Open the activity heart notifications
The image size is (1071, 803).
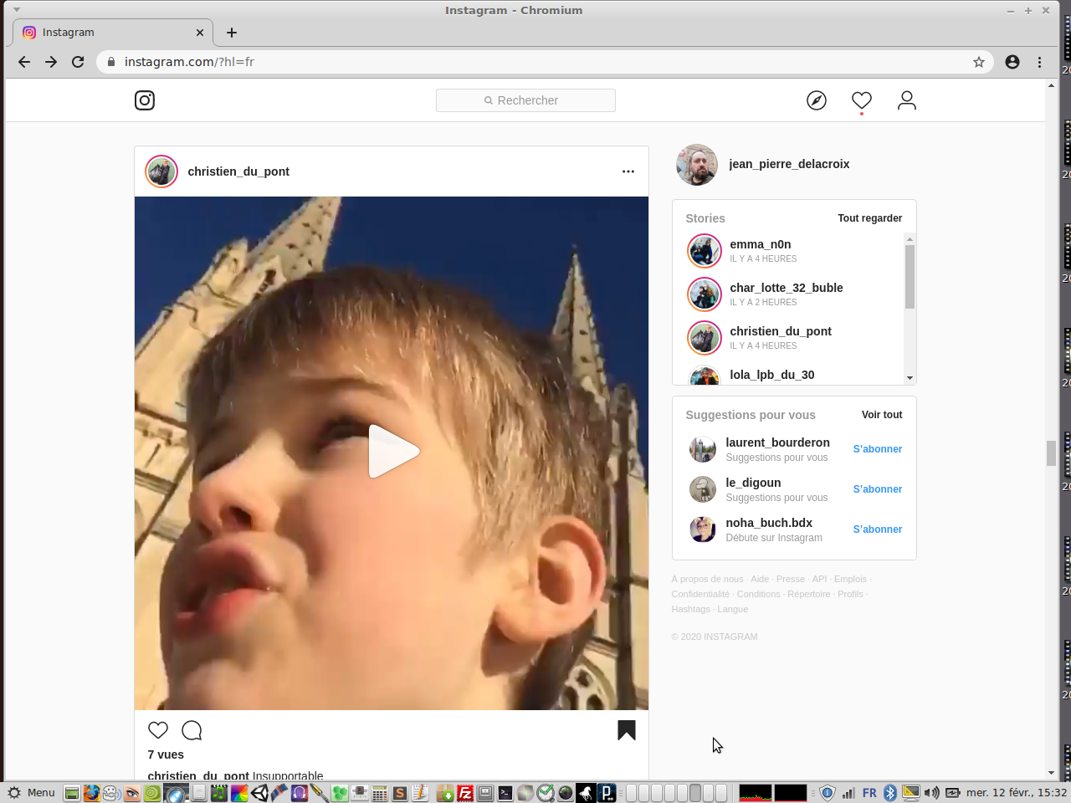coord(861,100)
